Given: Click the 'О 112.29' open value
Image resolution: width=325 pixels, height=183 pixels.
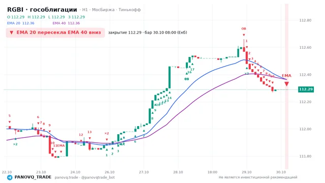Looking at the screenshot, I should point(16,17).
